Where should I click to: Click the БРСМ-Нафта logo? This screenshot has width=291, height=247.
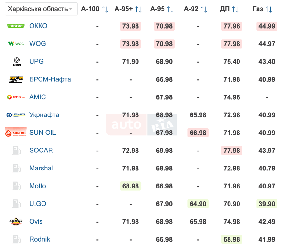click(x=16, y=79)
